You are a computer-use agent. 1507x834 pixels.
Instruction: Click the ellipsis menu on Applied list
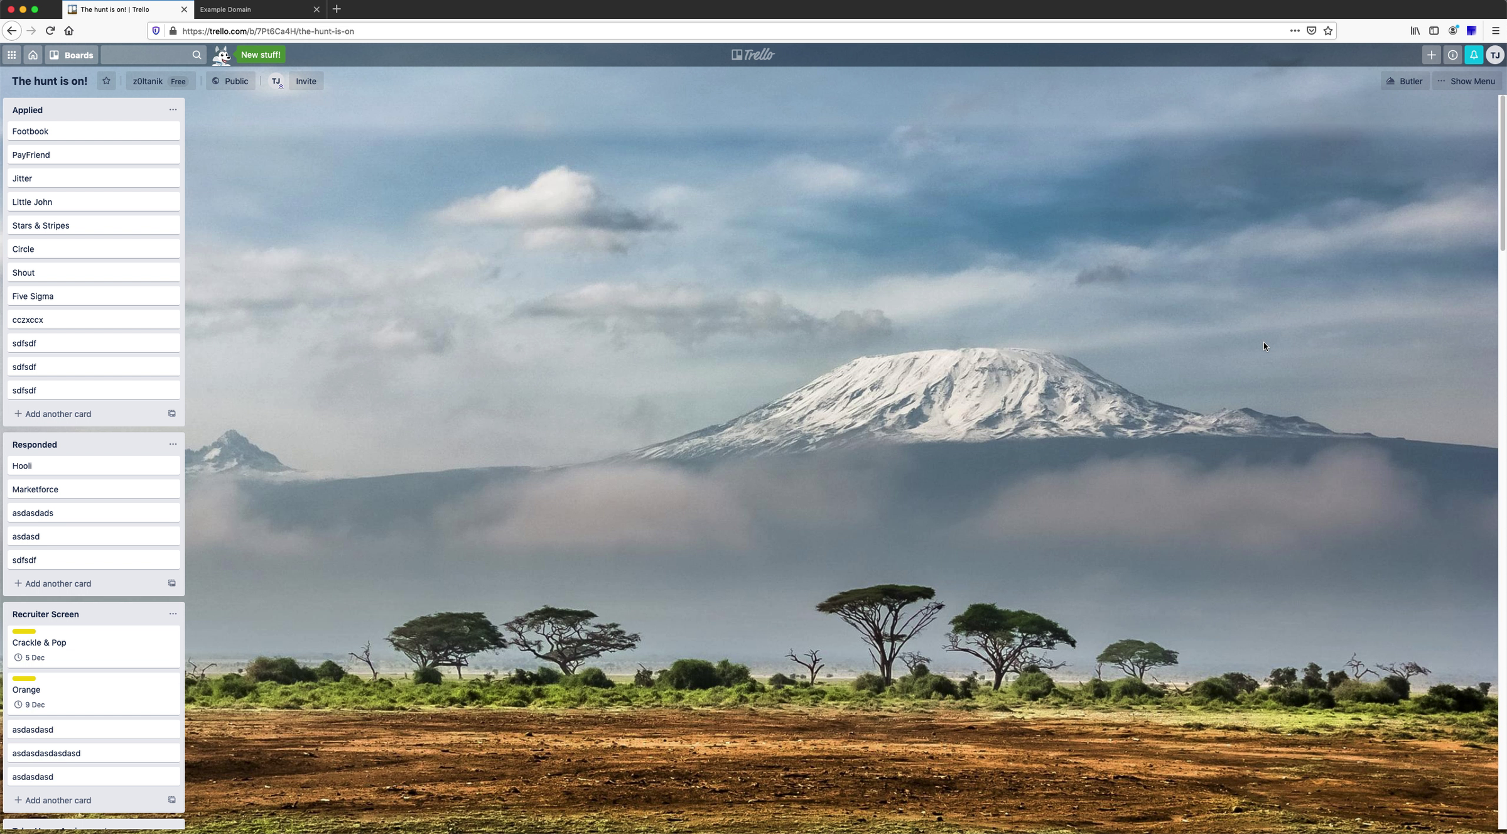coord(171,109)
